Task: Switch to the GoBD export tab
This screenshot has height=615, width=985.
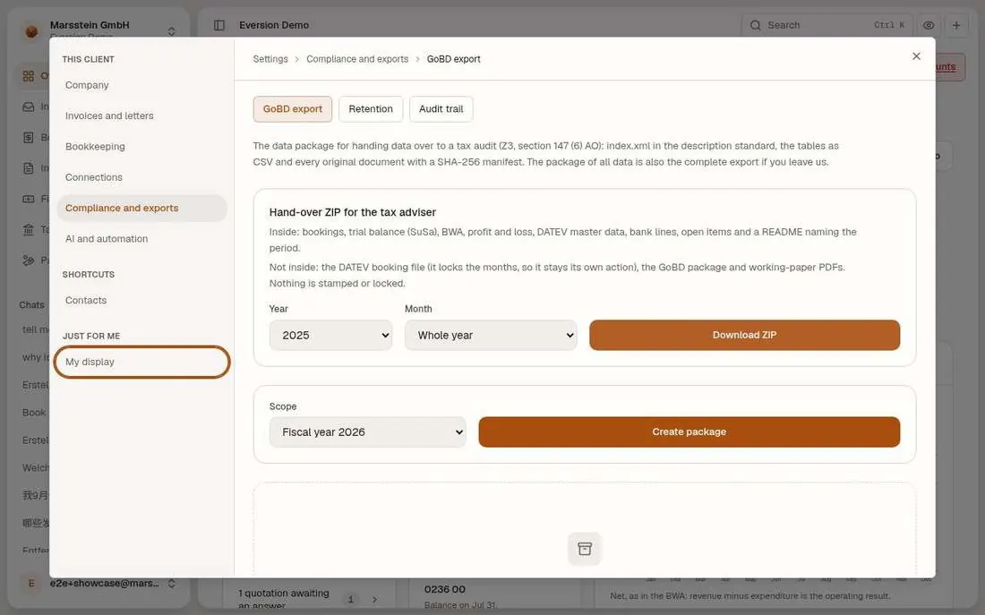Action: click(293, 108)
